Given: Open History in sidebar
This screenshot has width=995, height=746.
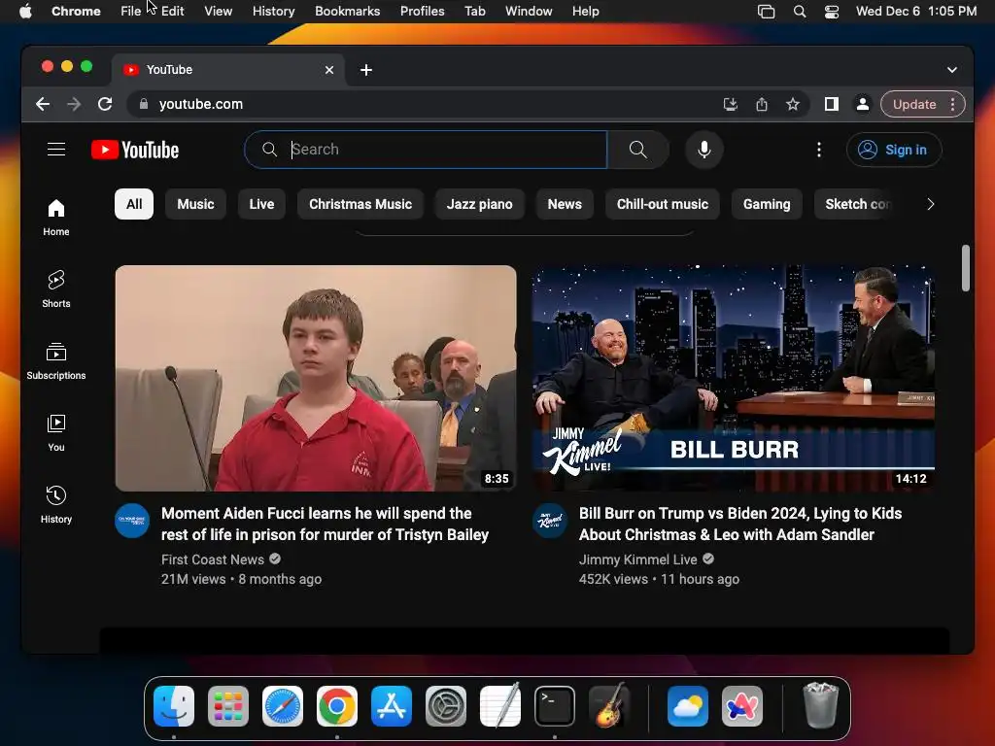Looking at the screenshot, I should 55,504.
